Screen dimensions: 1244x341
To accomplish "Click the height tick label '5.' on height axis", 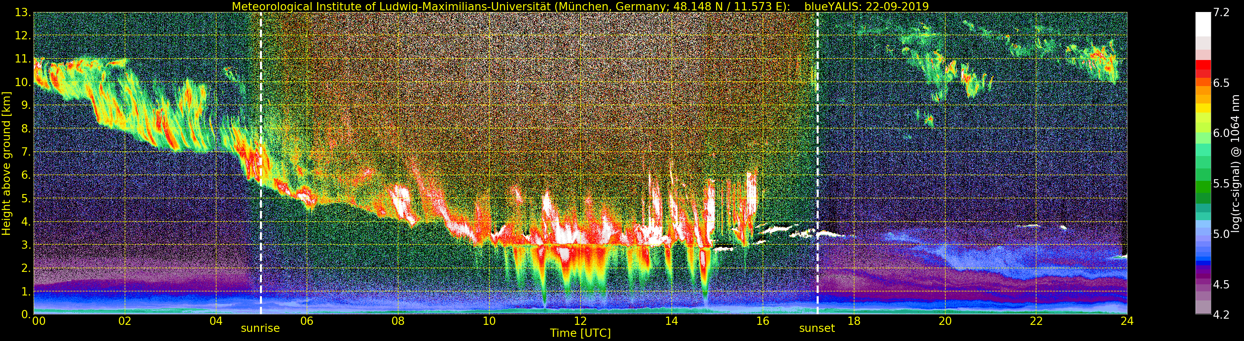I will click(x=26, y=198).
